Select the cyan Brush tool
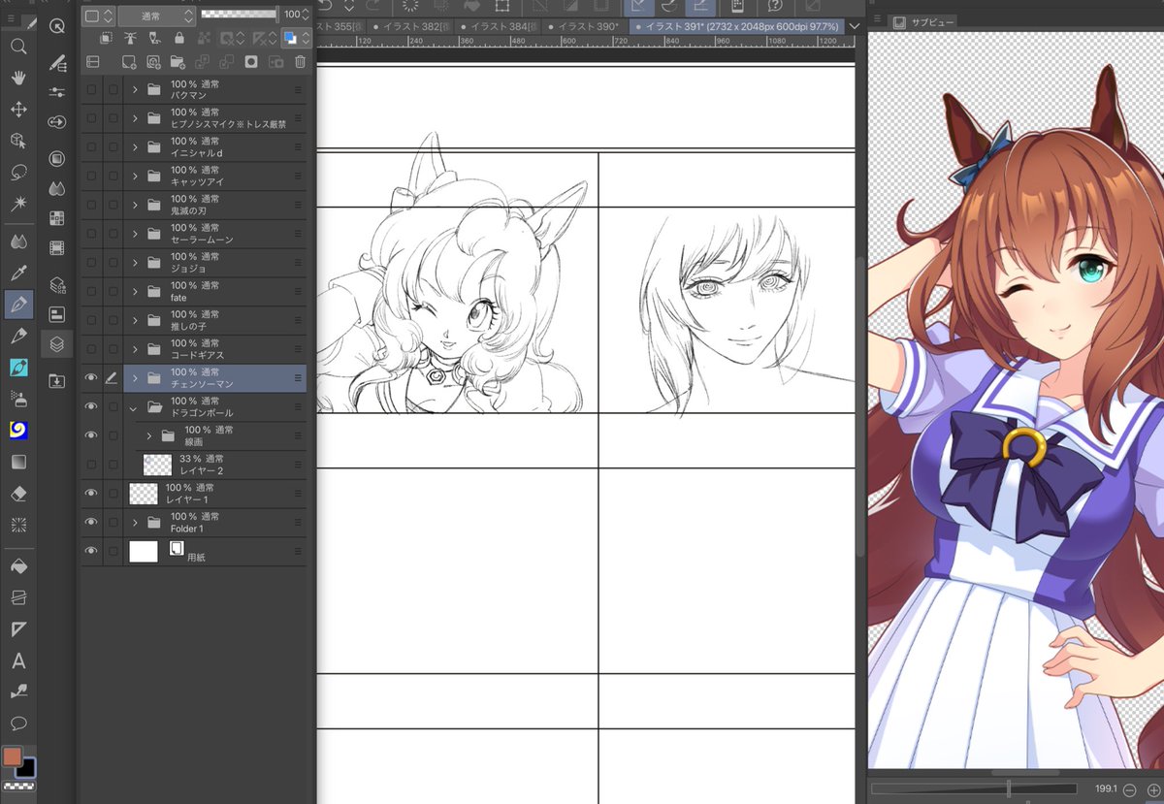This screenshot has height=804, width=1164. (18, 368)
